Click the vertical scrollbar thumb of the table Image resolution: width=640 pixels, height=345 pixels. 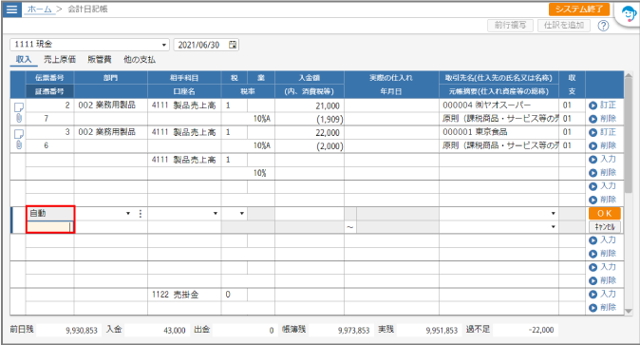629,135
